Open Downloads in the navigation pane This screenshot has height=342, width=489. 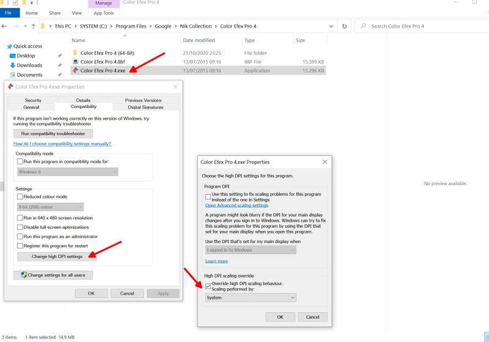coord(29,65)
